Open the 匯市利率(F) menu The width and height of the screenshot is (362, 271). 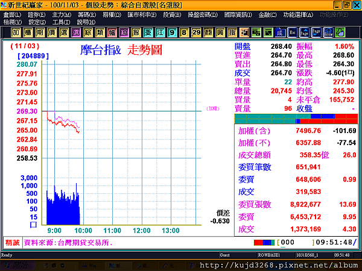click(142, 15)
